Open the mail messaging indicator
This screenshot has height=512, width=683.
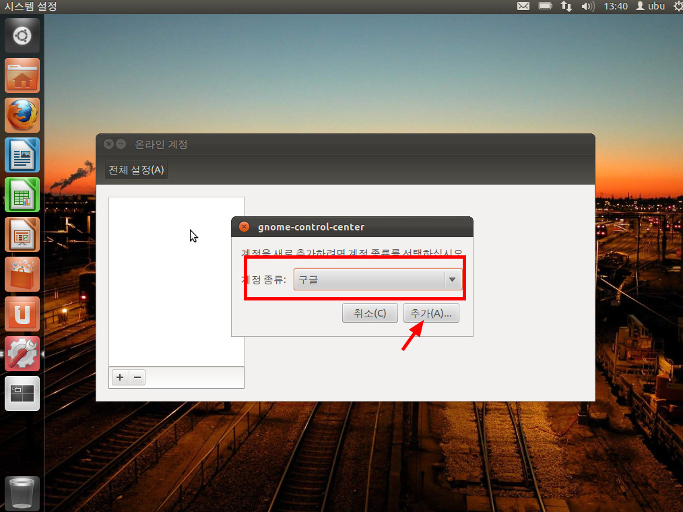click(x=523, y=6)
